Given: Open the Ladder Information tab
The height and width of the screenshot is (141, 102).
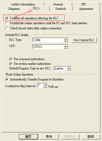Looking at the screenshot, I should tap(23, 4).
